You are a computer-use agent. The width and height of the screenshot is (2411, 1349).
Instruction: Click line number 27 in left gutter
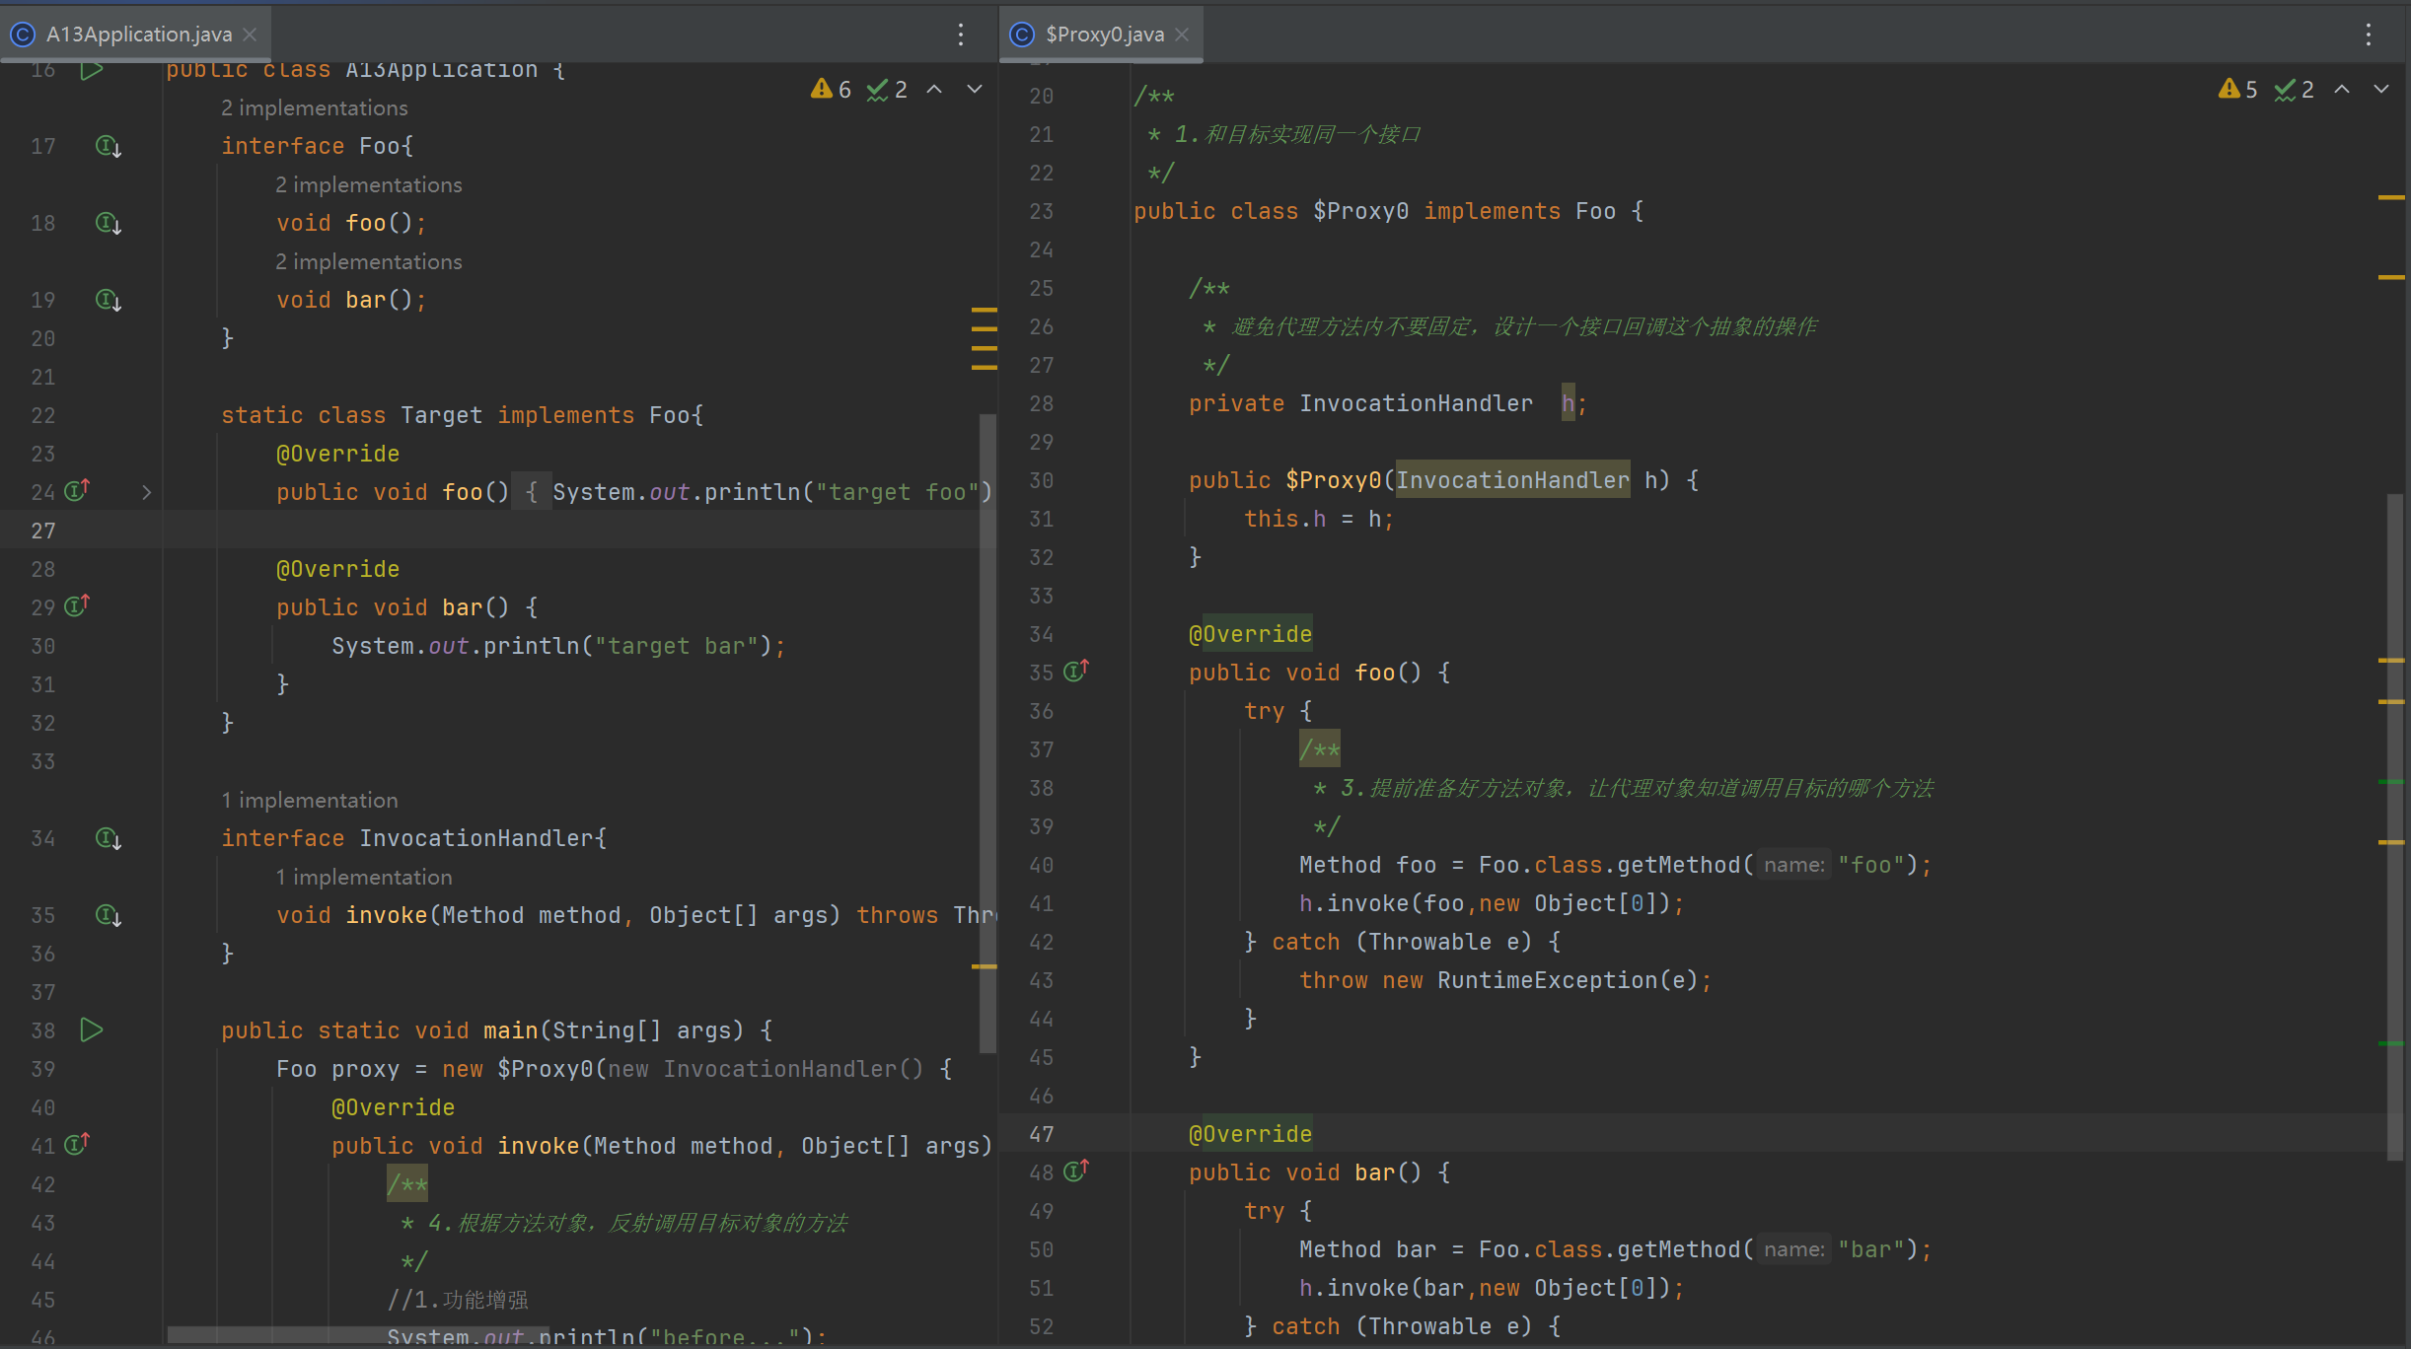tap(43, 531)
